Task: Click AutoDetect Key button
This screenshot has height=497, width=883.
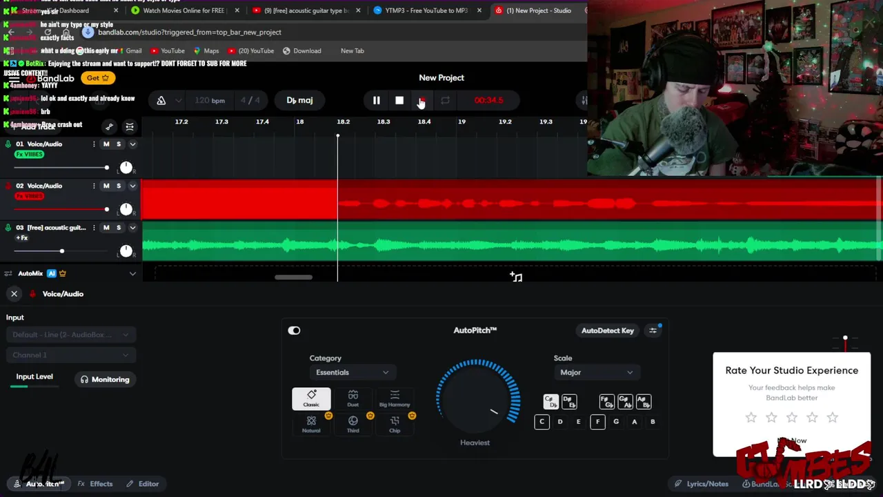Action: pos(607,331)
